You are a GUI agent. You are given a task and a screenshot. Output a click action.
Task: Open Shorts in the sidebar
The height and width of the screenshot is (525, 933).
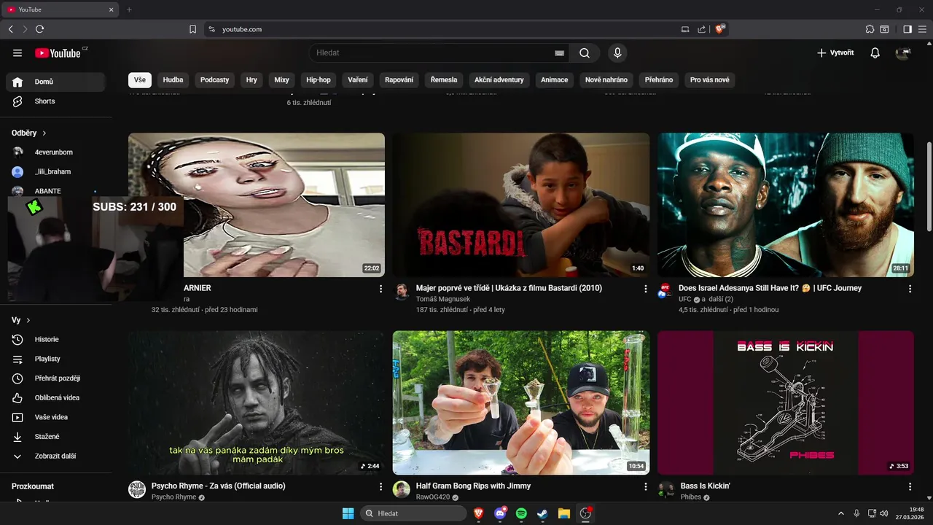[55, 101]
